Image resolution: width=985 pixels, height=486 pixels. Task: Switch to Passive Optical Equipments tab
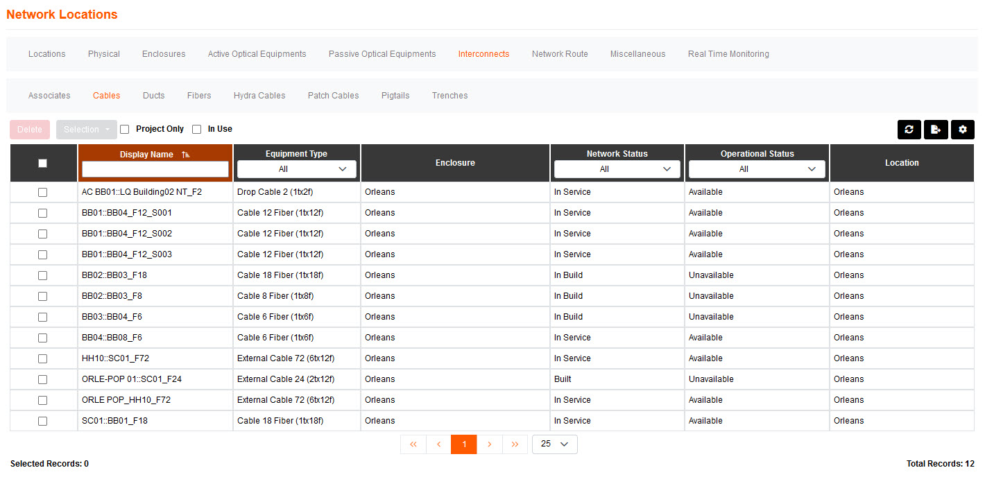382,54
